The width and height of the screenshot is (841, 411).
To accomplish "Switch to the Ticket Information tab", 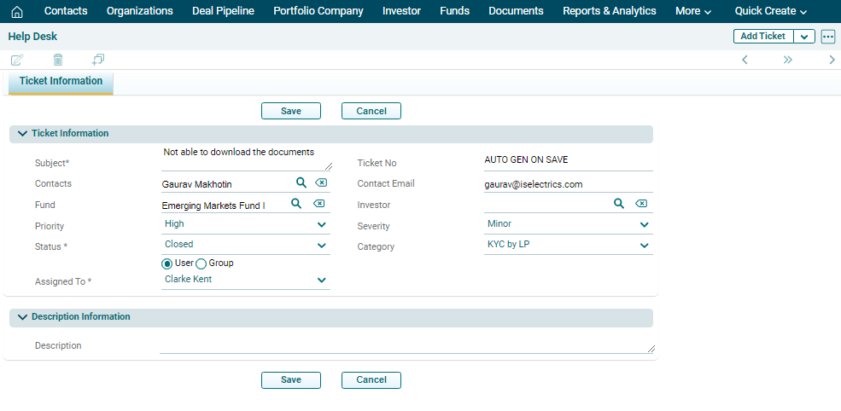I will (61, 82).
